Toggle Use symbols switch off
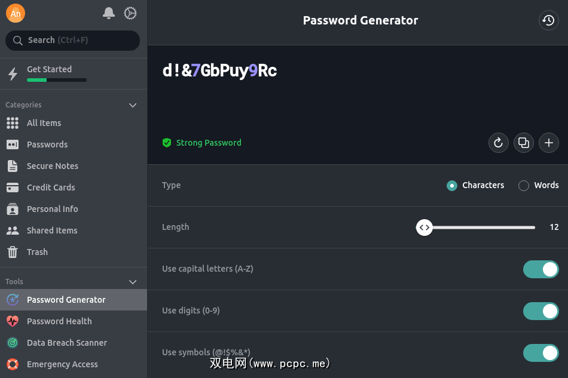568x378 pixels. click(540, 353)
